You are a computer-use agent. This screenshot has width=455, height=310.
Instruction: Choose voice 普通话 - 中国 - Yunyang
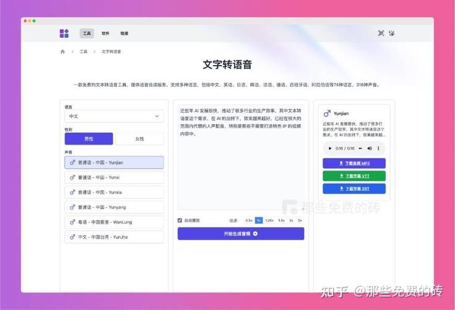[114, 207]
